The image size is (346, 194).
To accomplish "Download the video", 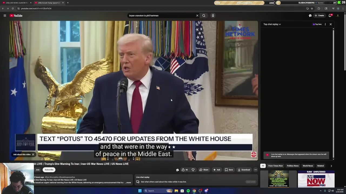I will [244, 170].
